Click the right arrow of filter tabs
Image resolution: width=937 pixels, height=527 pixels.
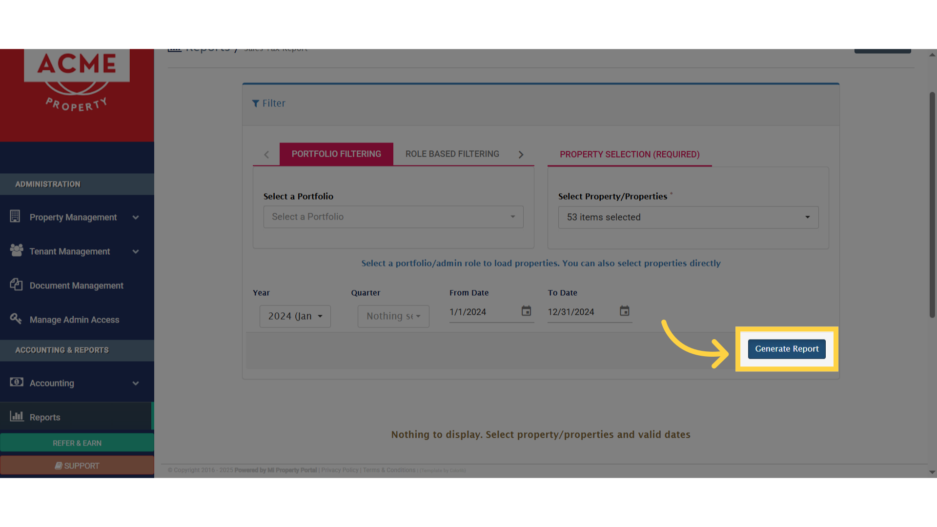tap(521, 155)
